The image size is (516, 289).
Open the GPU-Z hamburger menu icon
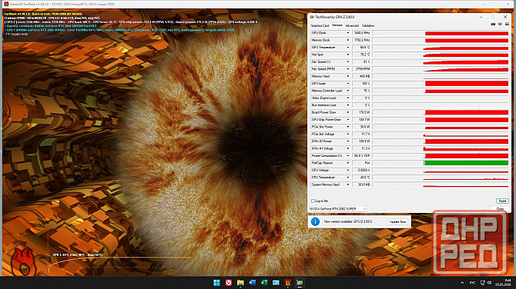(507, 24)
